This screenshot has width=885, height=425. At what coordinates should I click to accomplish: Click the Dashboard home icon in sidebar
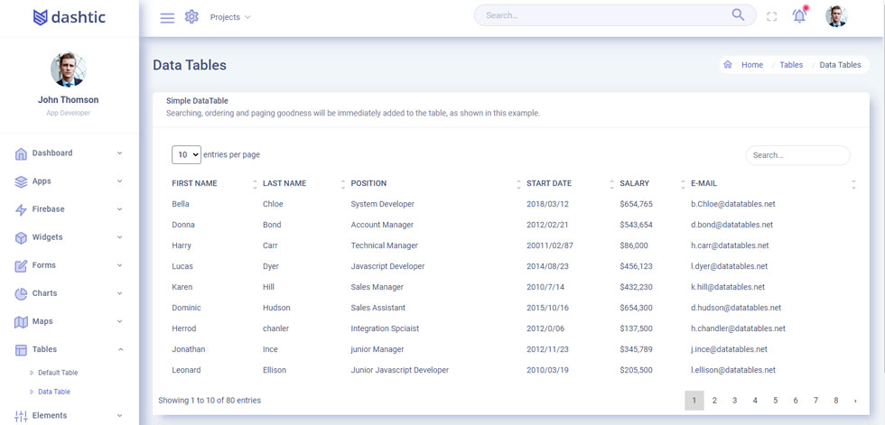pyautogui.click(x=21, y=153)
